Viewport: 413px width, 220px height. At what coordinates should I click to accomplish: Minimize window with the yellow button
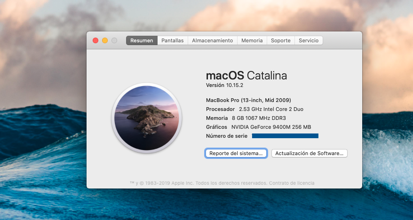105,40
